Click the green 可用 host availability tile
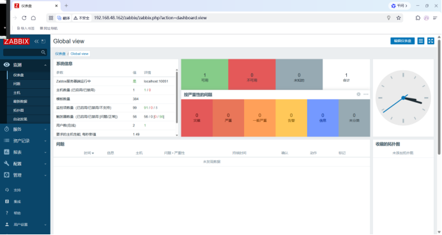 (x=204, y=75)
